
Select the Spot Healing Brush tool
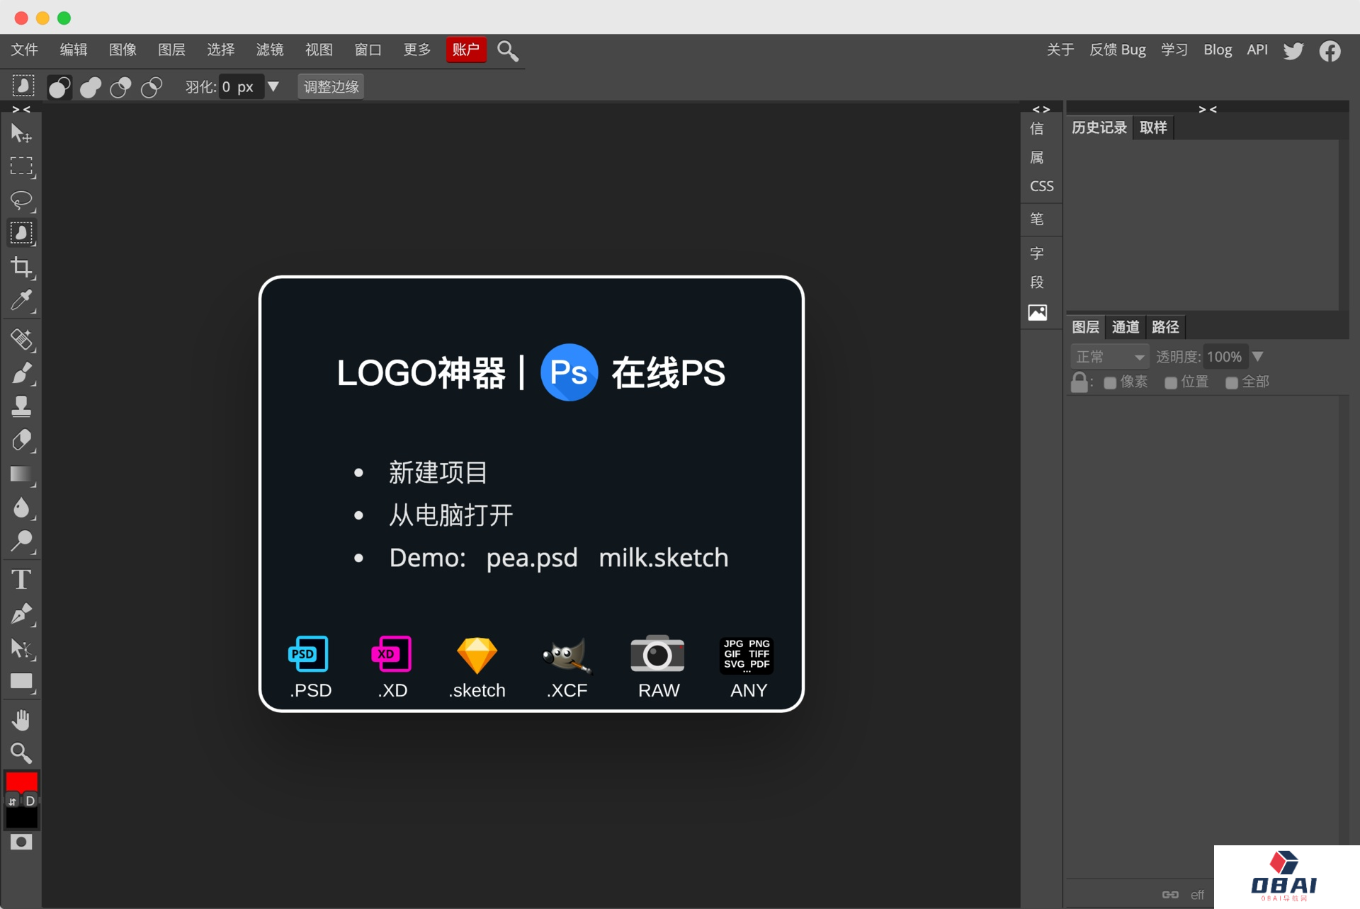pyautogui.click(x=21, y=339)
